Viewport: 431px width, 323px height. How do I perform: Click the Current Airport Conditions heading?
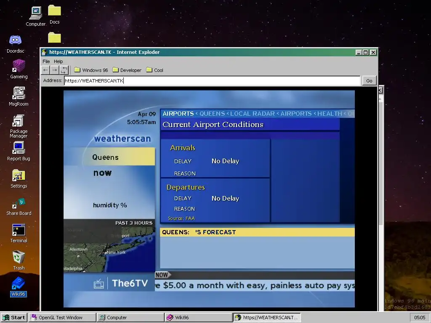click(x=213, y=124)
